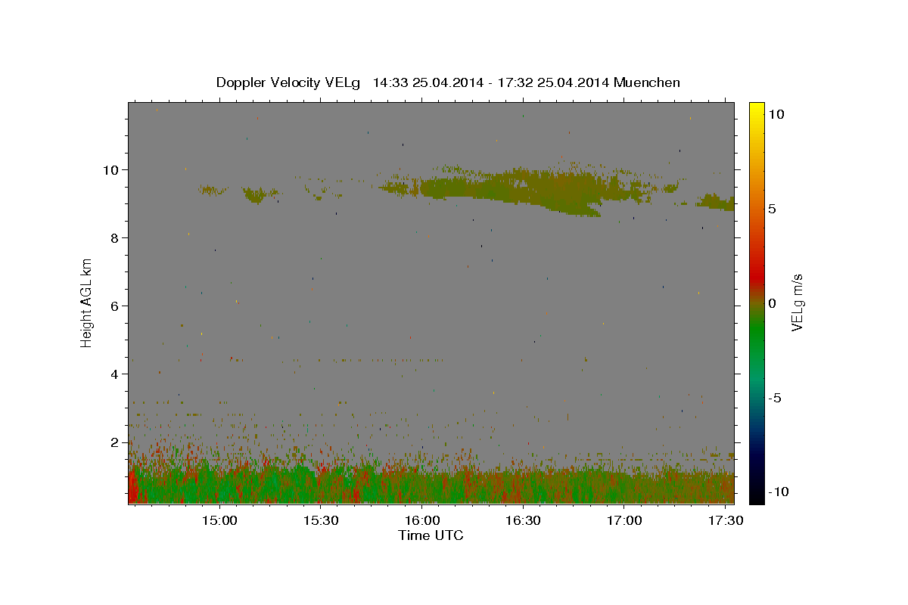Click the cloud fragment at the 17:30 edge

pyautogui.click(x=717, y=202)
